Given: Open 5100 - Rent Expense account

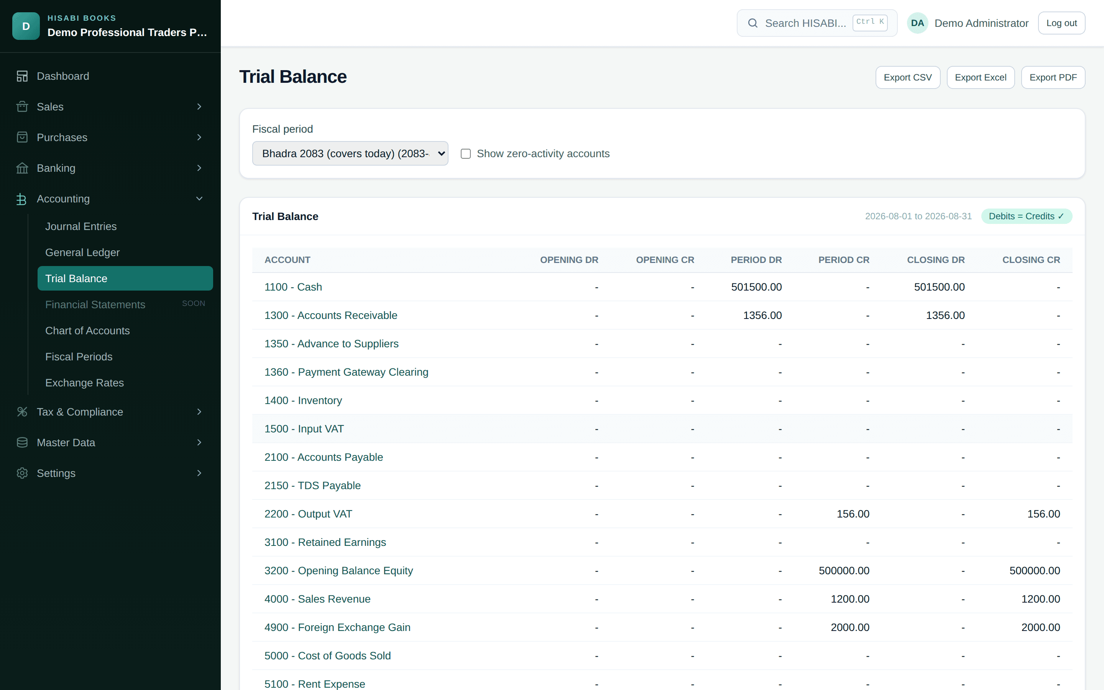Looking at the screenshot, I should click(x=315, y=683).
